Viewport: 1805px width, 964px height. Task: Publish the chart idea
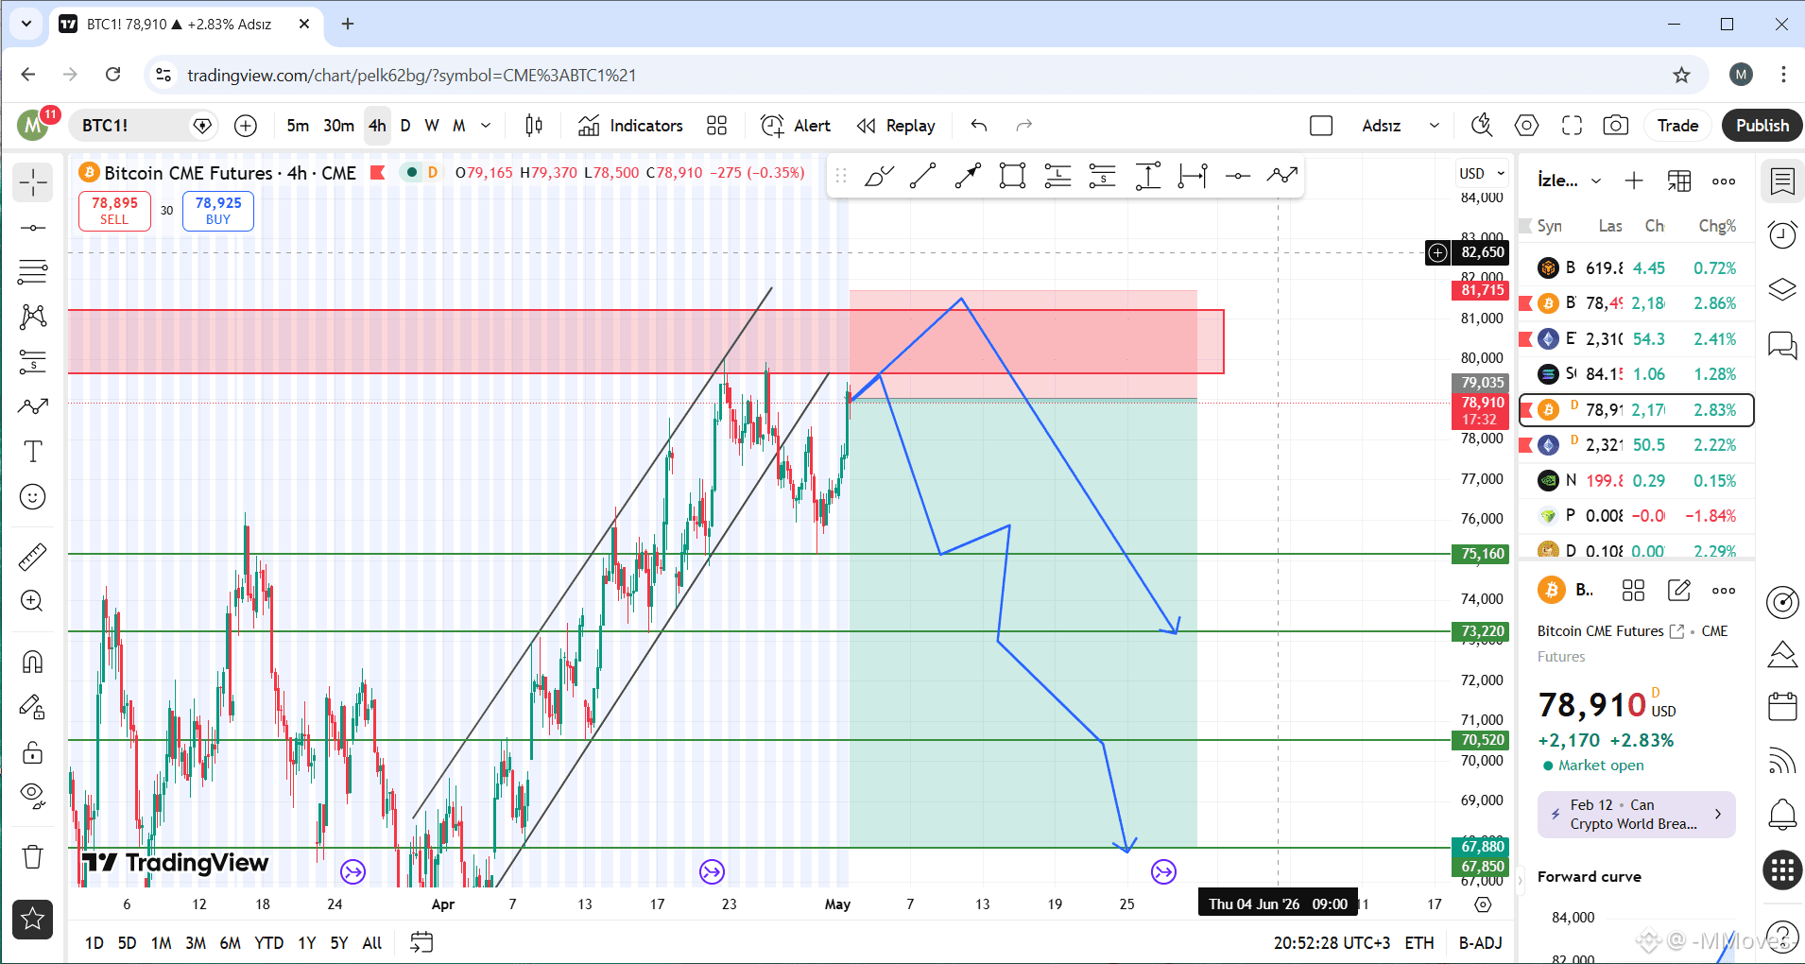pyautogui.click(x=1762, y=126)
